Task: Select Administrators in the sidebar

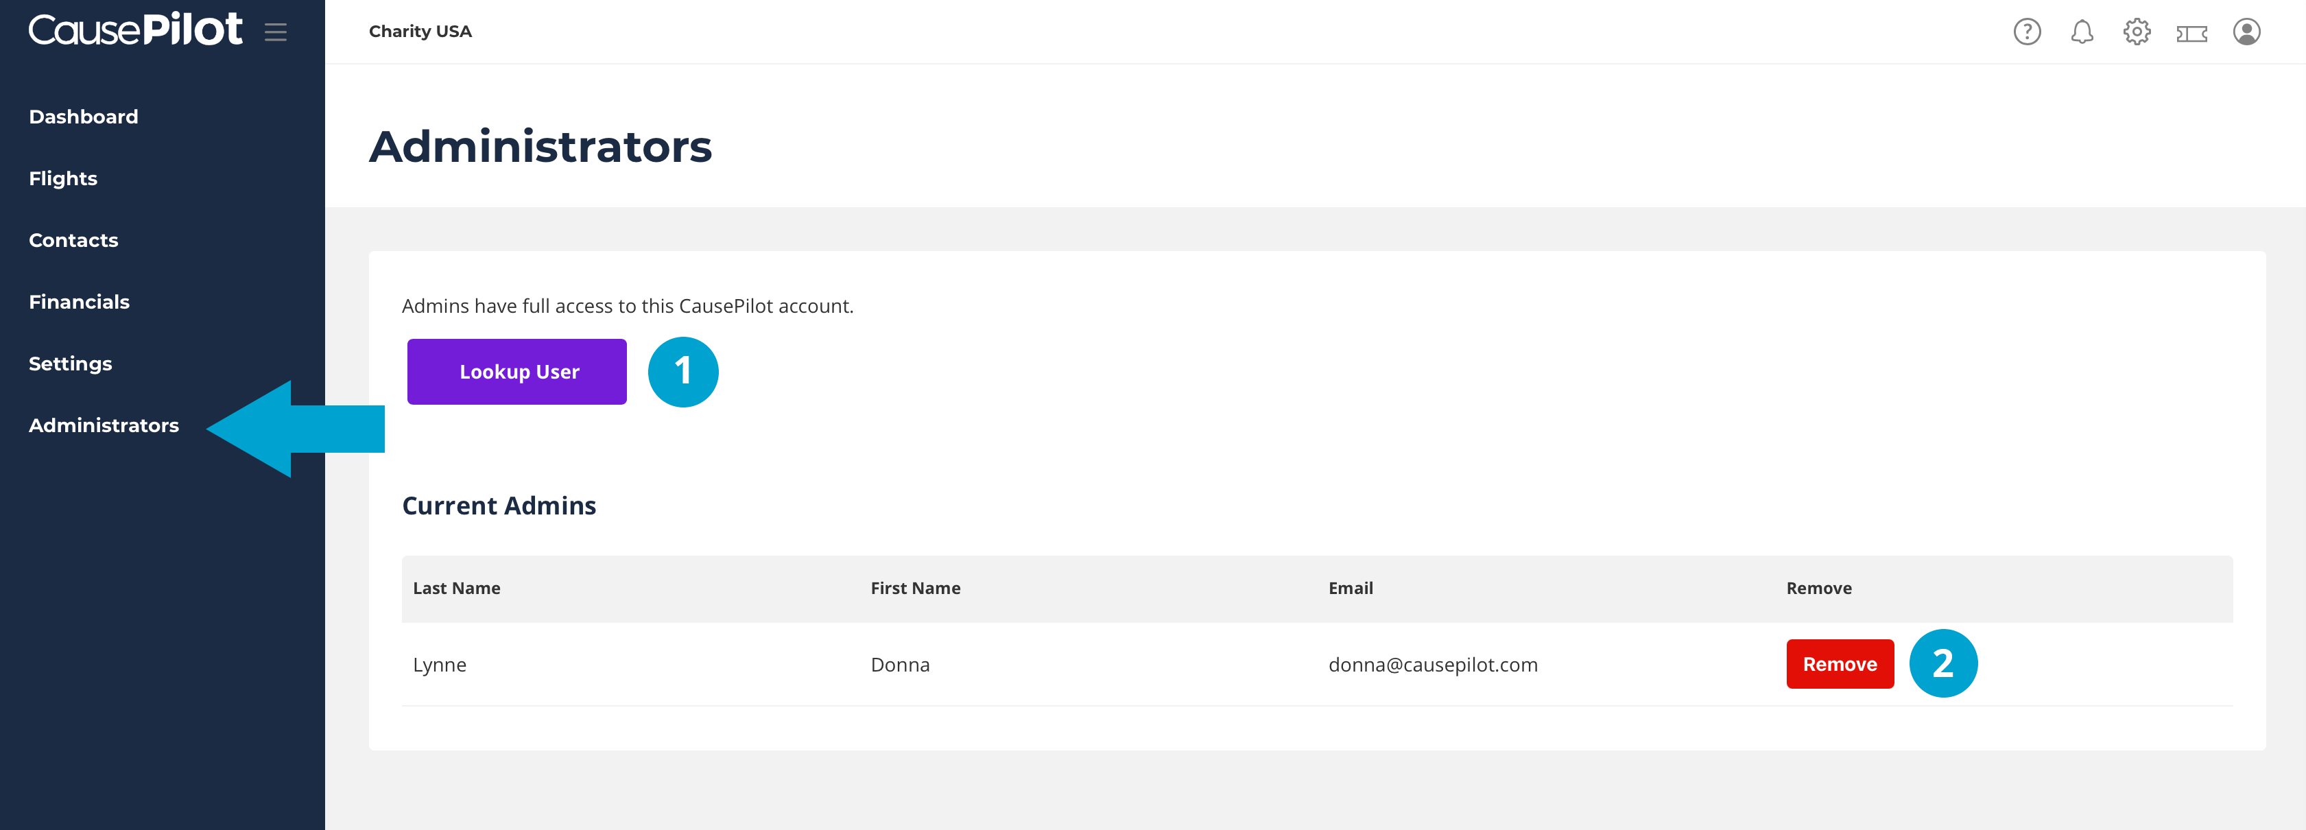Action: point(104,425)
